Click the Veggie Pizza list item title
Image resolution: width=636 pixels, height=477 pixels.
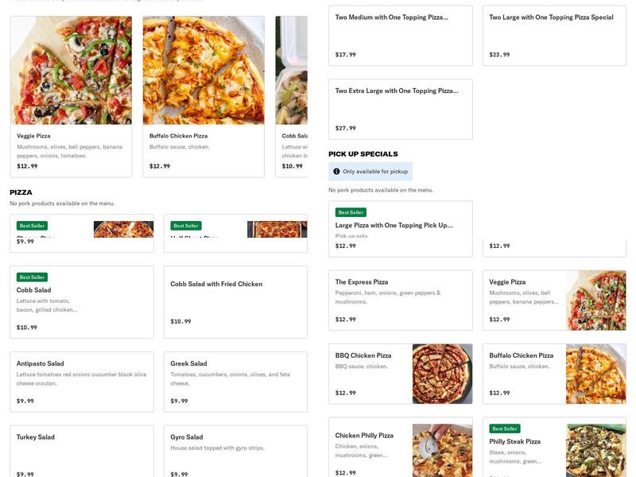pos(507,282)
